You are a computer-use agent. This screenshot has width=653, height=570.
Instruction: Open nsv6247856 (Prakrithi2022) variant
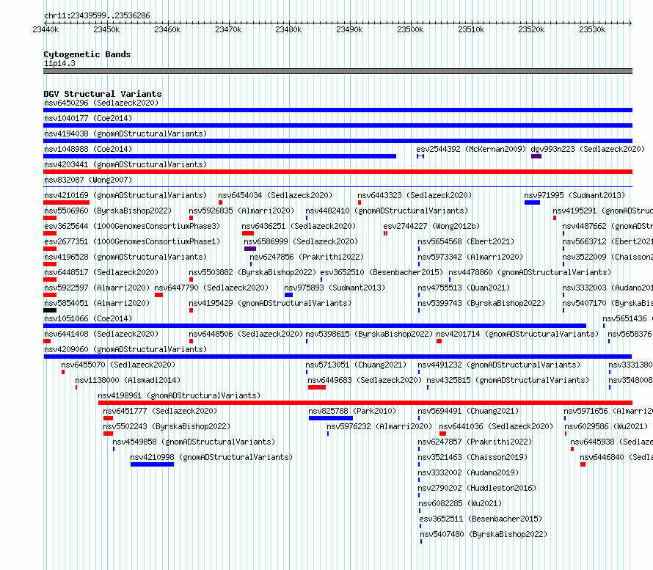[x=307, y=257]
